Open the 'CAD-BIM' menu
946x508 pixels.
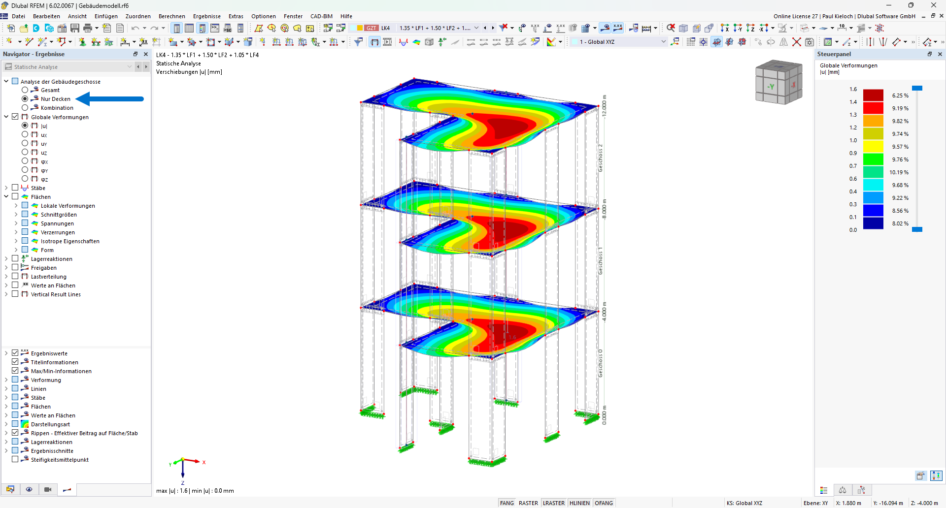coord(321,16)
